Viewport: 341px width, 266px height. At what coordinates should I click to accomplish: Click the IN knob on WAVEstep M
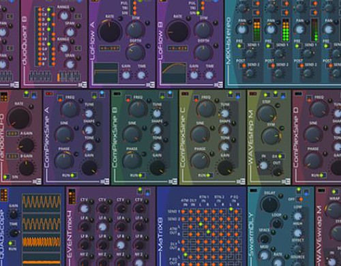click(x=263, y=166)
